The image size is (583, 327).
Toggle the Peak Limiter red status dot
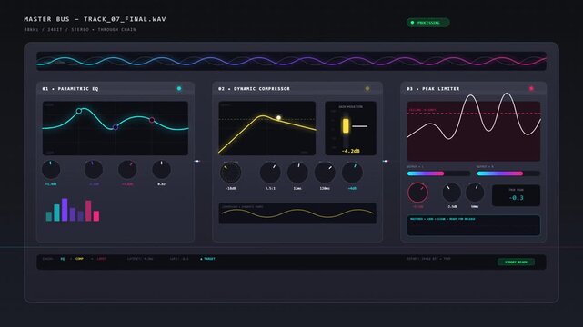tap(531, 89)
